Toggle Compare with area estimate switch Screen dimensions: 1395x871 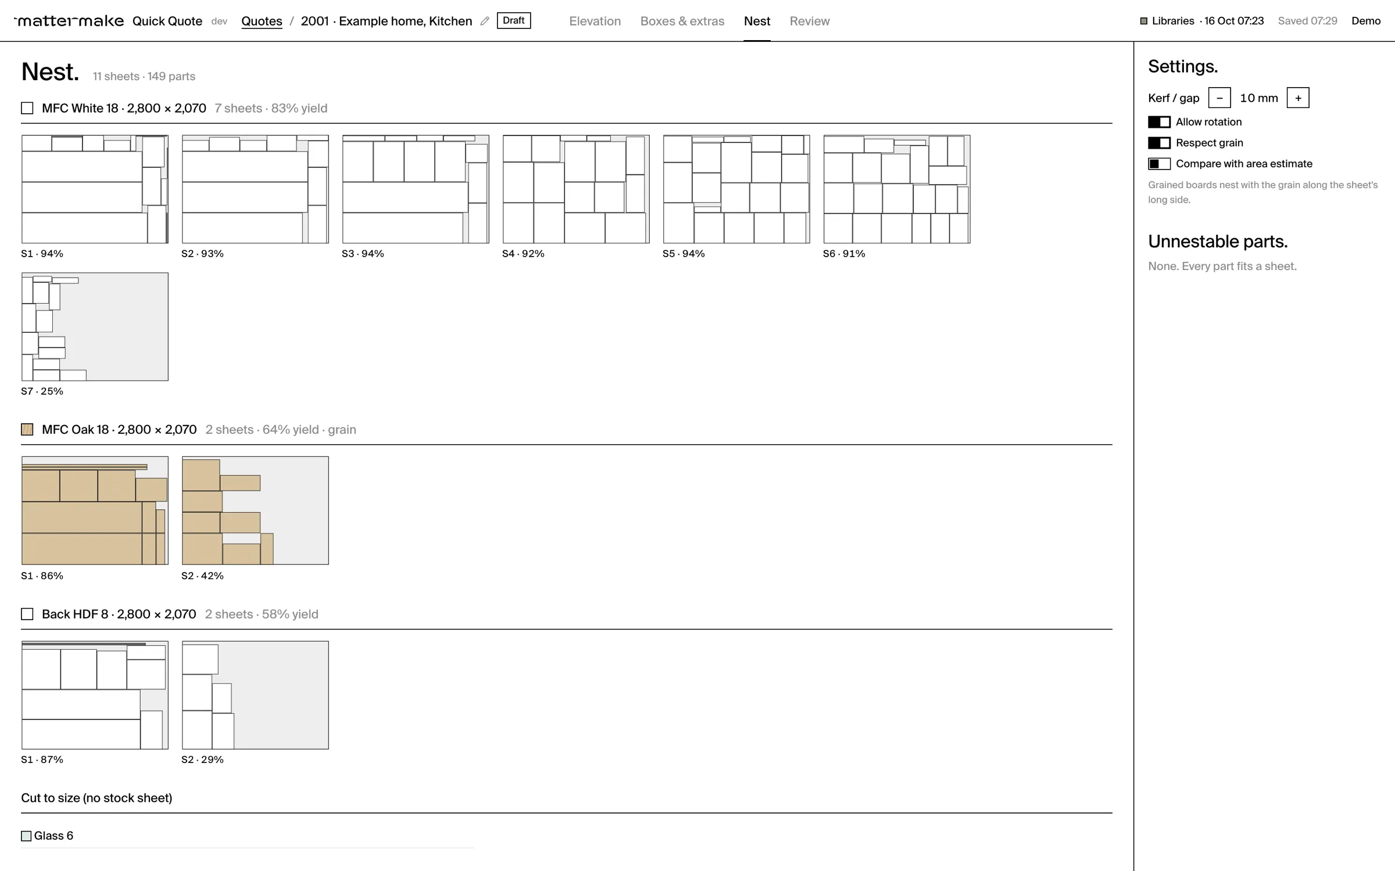coord(1159,164)
